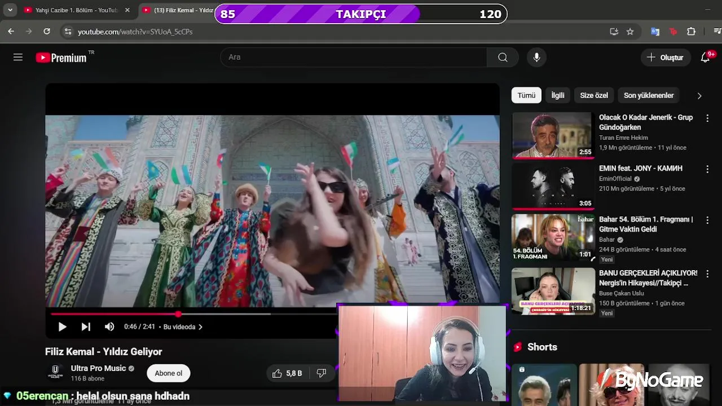Viewport: 722px width, 406px height.
Task: Open EMIN feat. JONY - КАМИН thumbnail
Action: (553, 186)
